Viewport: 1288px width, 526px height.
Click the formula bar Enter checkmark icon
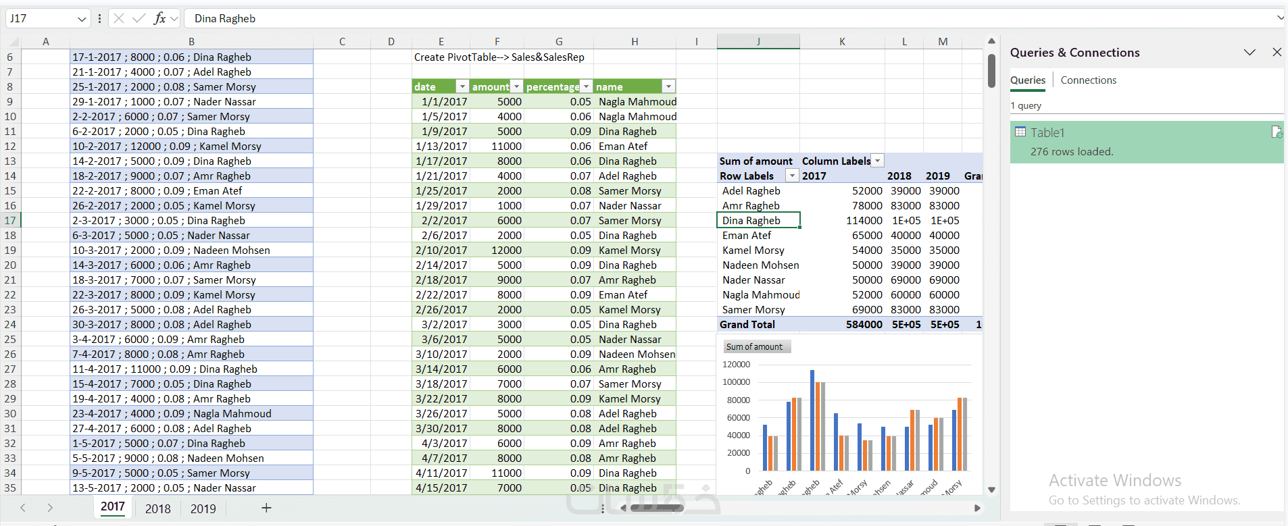click(139, 18)
